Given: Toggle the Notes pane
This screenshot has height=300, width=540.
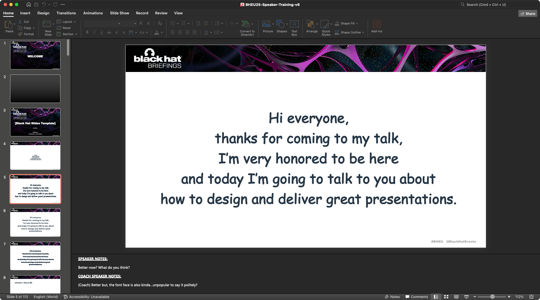Looking at the screenshot, I should [x=392, y=297].
